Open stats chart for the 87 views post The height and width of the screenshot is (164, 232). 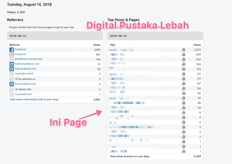[184, 93]
